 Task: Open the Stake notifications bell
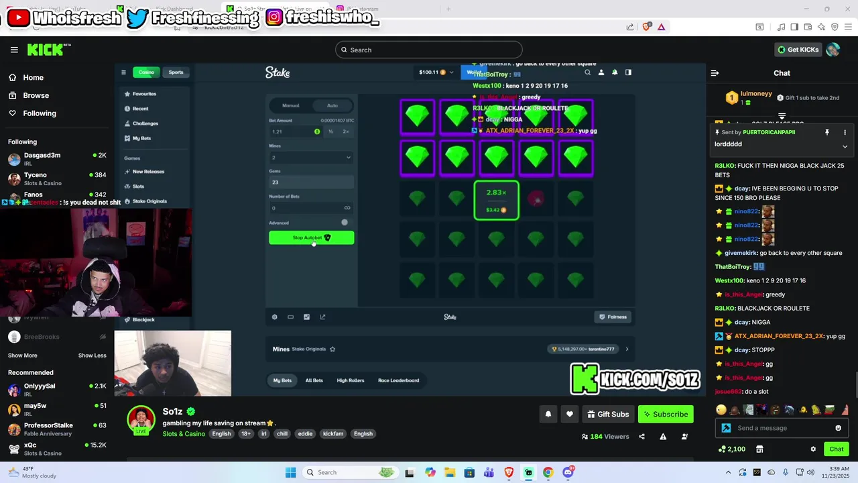coord(615,72)
